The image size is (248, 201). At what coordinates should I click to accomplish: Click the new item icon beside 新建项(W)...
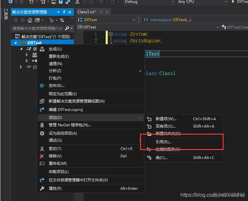tap(149, 119)
